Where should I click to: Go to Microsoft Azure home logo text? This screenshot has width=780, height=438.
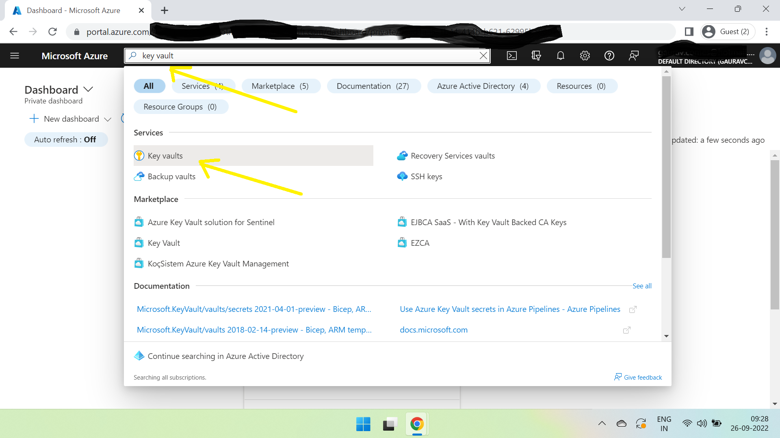click(75, 56)
